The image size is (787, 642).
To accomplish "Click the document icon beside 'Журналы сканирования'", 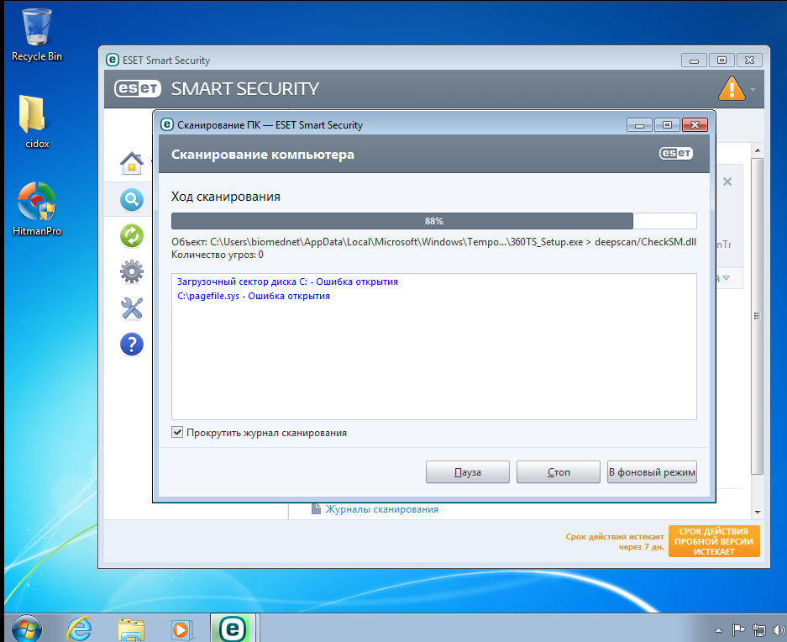I will [316, 508].
